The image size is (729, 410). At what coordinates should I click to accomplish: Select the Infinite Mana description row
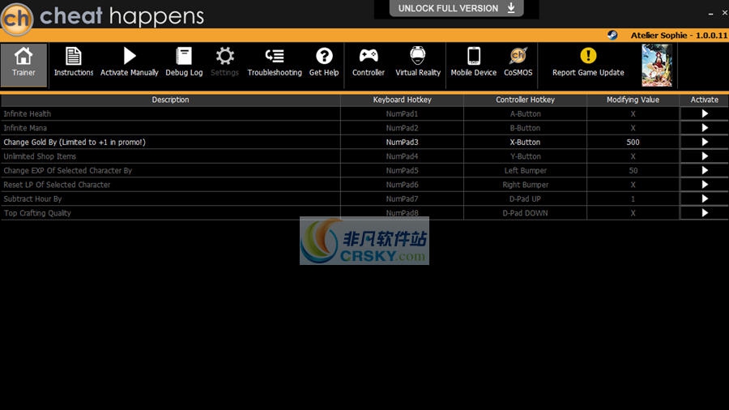(x=171, y=128)
